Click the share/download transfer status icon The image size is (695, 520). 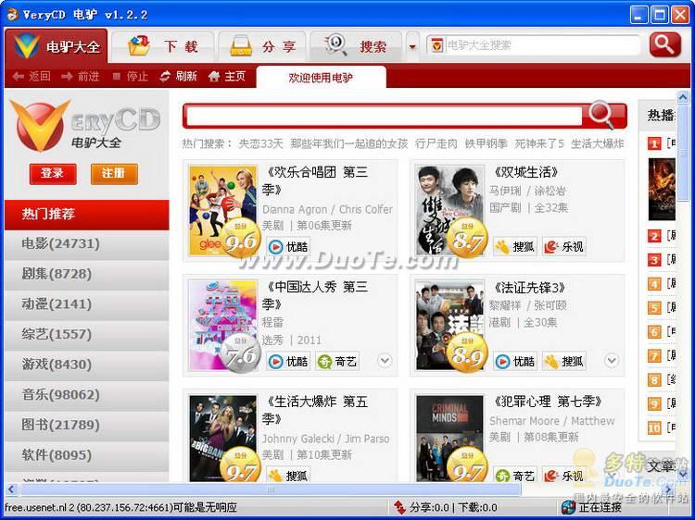[x=399, y=507]
